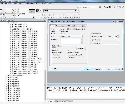Open the language selection dropdown
The width and height of the screenshot is (125, 104).
pyautogui.click(x=97, y=7)
